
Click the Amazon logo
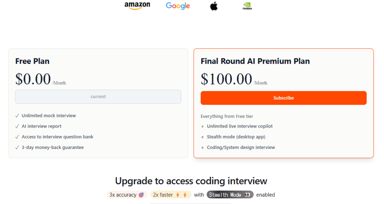tap(137, 6)
